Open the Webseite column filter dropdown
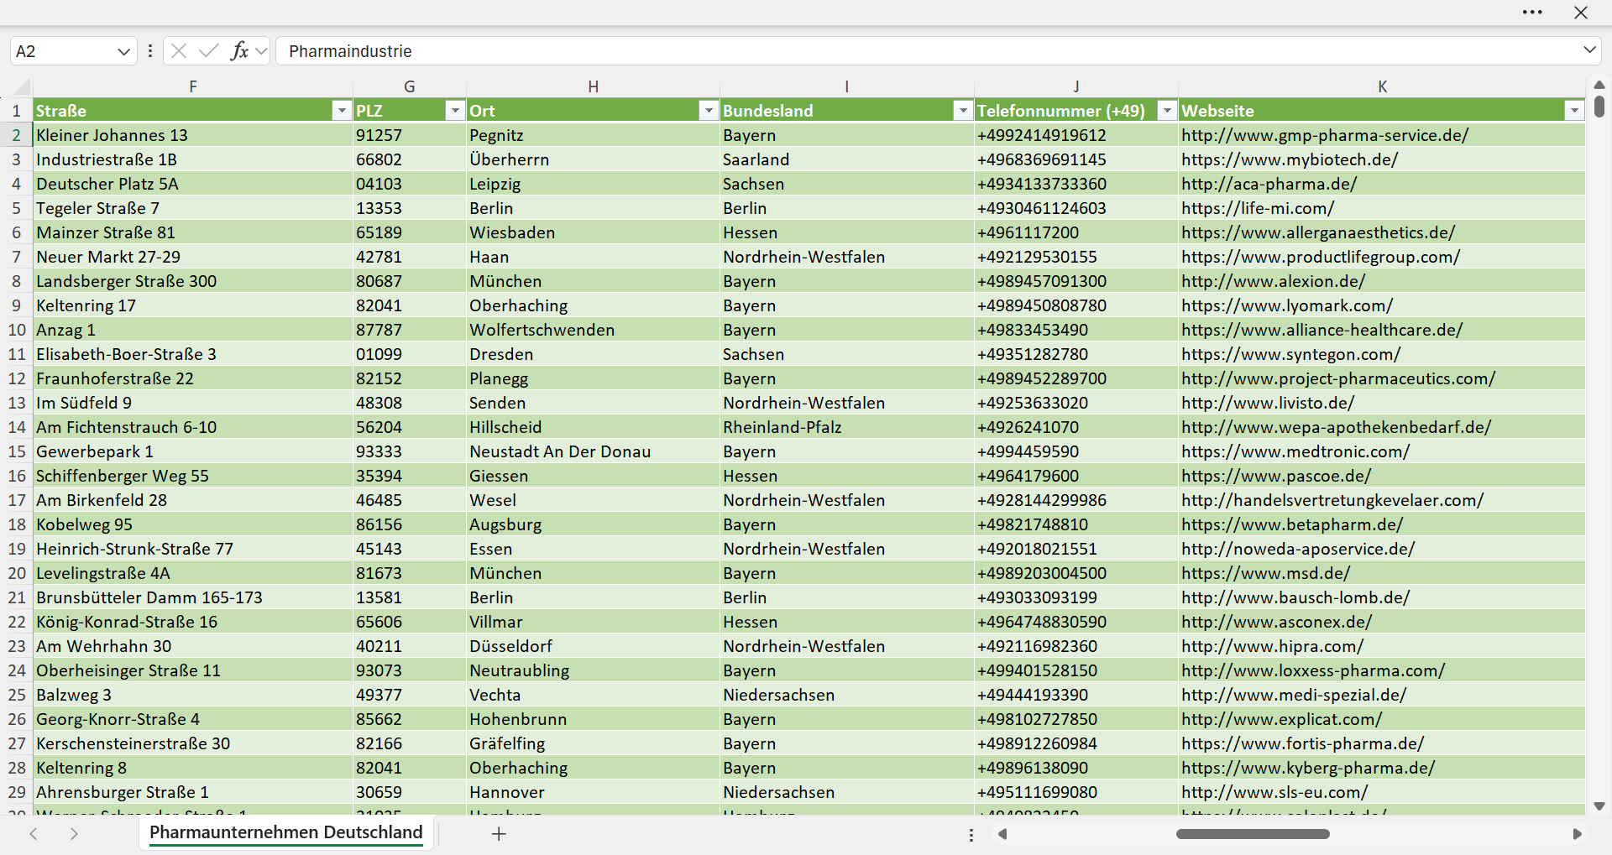Image resolution: width=1612 pixels, height=855 pixels. click(x=1574, y=111)
